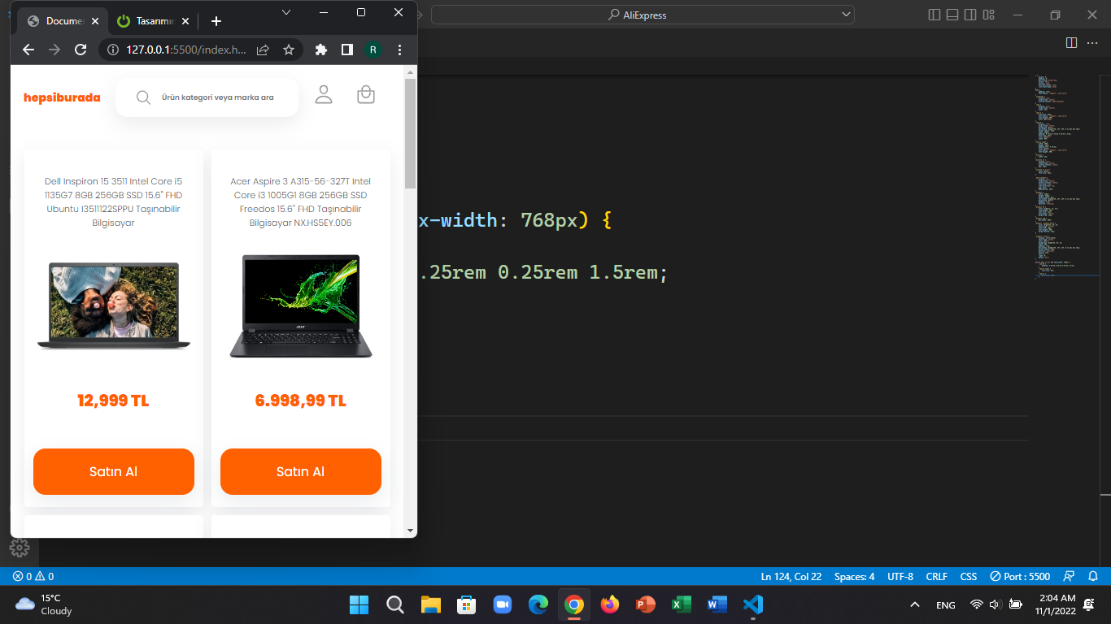Switch to the Document tab in Chrome
This screenshot has width=1111, height=624.
click(62, 21)
